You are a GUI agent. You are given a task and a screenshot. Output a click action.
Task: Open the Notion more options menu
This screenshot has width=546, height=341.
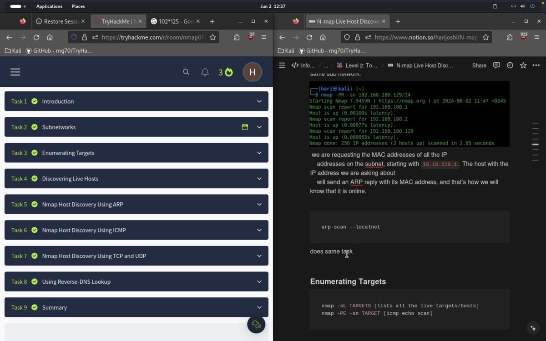pyautogui.click(x=536, y=65)
